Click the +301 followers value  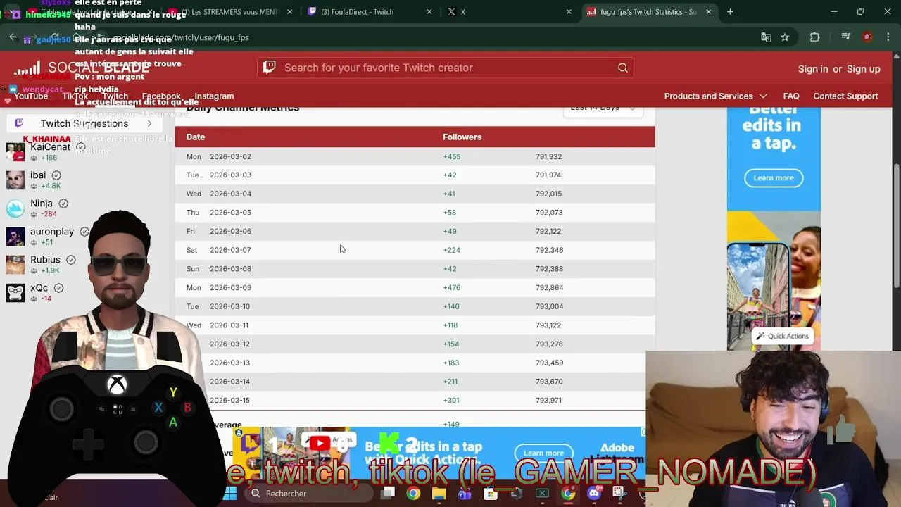click(451, 400)
